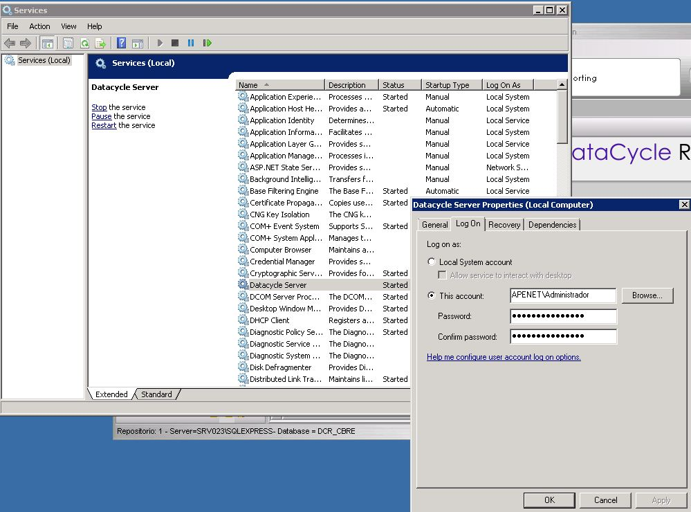
Task: Switch to the Recovery tab
Action: [504, 225]
